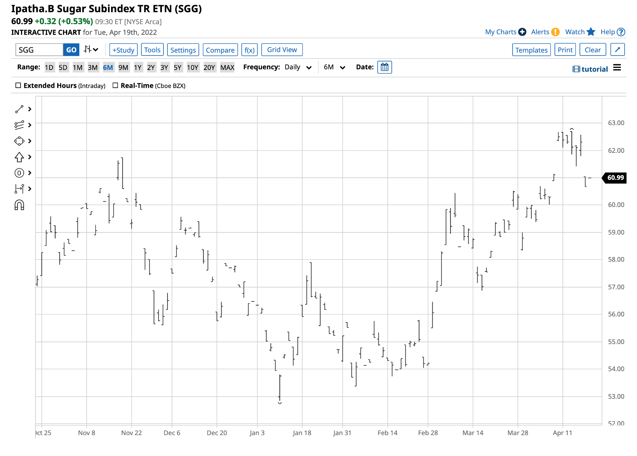The image size is (637, 456).
Task: Click the Clear button
Action: 593,50
